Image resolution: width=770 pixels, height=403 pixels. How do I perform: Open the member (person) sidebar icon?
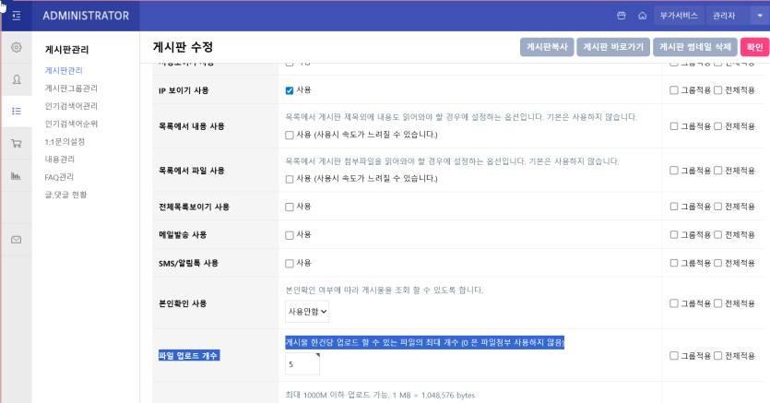click(x=17, y=79)
